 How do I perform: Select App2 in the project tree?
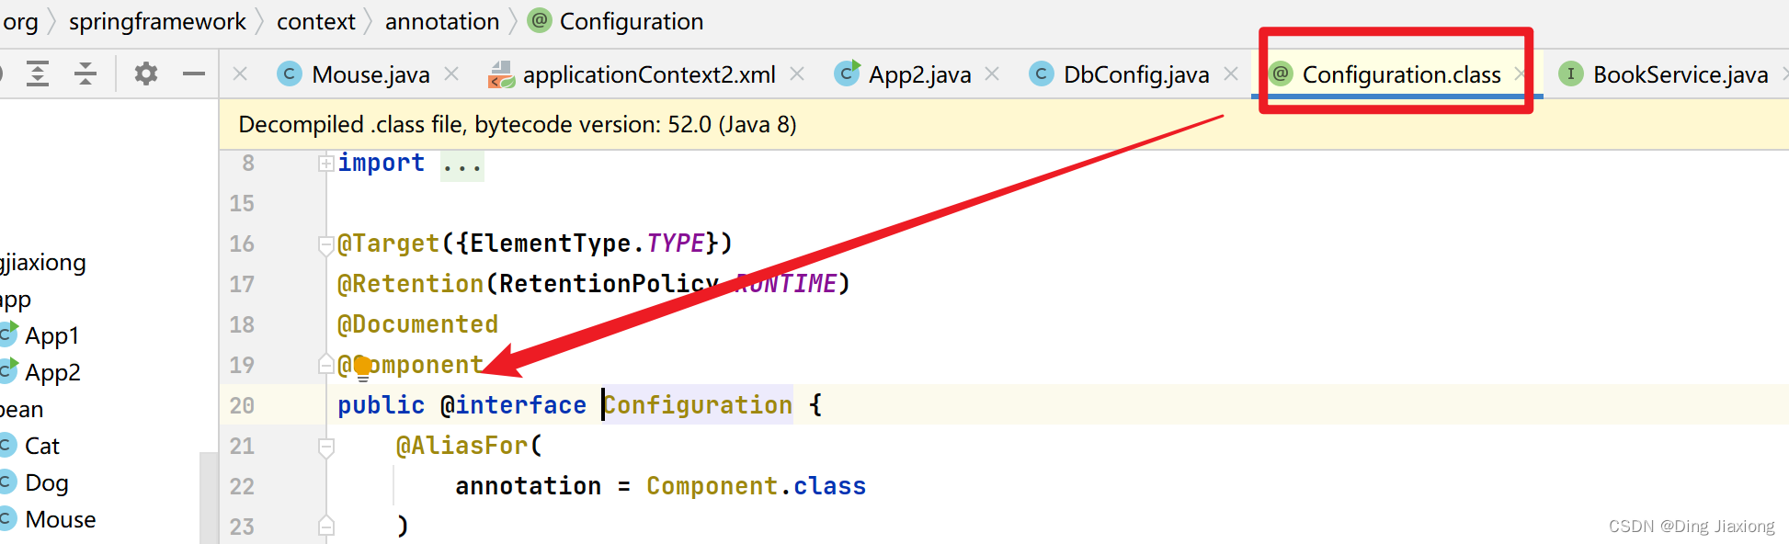(52, 372)
